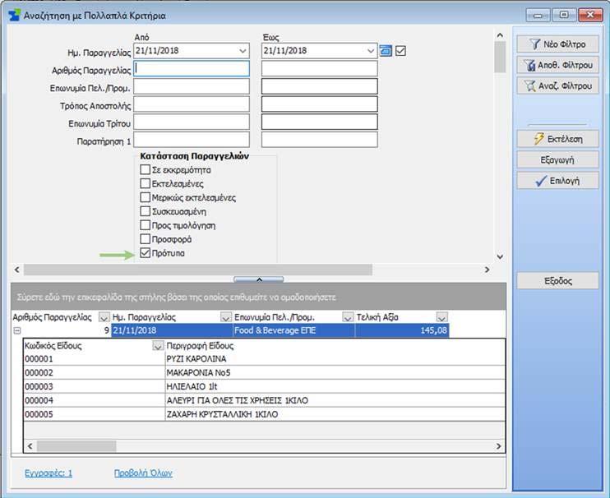
Task: Select item row ΜΑΚΑΡΟΝΙΑ Νο5
Action: click(x=264, y=373)
